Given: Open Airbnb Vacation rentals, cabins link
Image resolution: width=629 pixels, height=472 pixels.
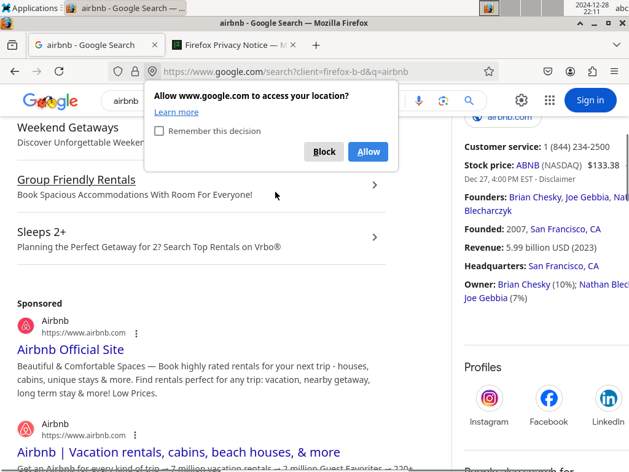Looking at the screenshot, I should 179,452.
